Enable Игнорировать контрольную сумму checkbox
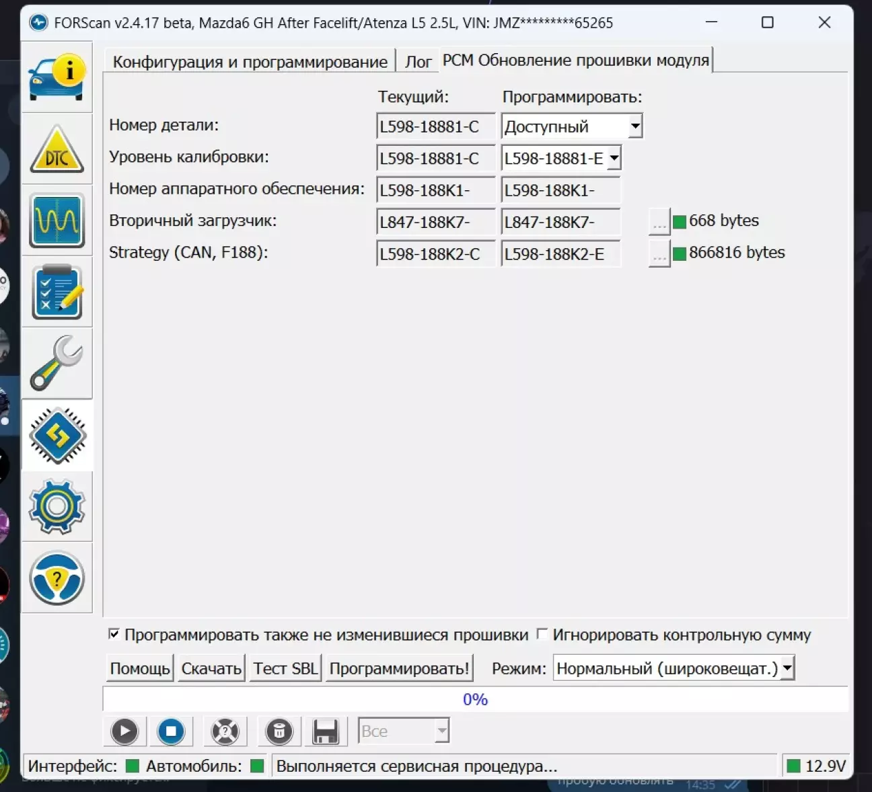872x792 pixels. pyautogui.click(x=542, y=634)
